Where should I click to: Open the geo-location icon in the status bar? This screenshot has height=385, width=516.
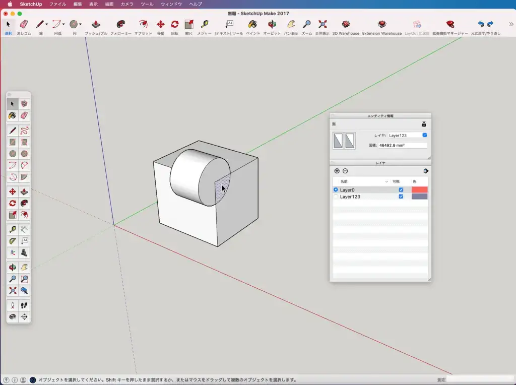(6, 380)
